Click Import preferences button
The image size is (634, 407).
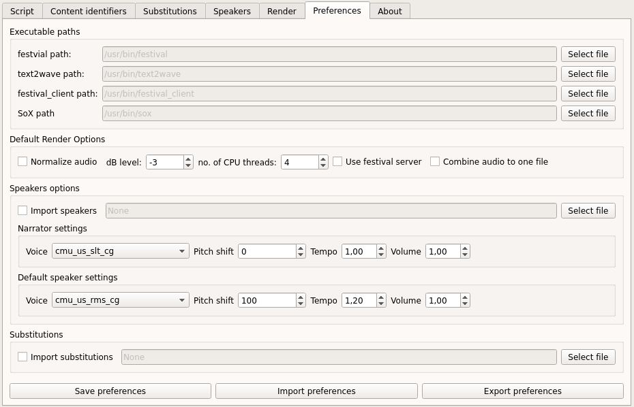316,391
